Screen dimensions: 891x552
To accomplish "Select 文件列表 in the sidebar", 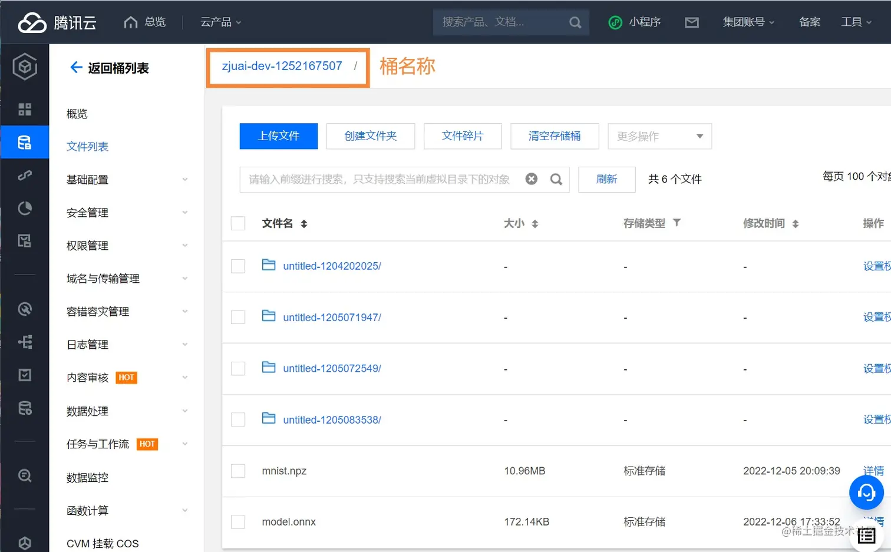I will click(88, 147).
